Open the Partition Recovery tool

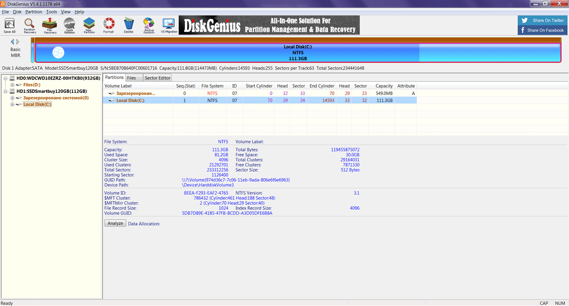click(30, 26)
